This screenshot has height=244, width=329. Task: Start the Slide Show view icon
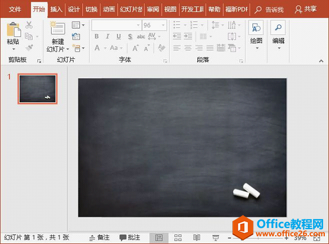(x=216, y=237)
